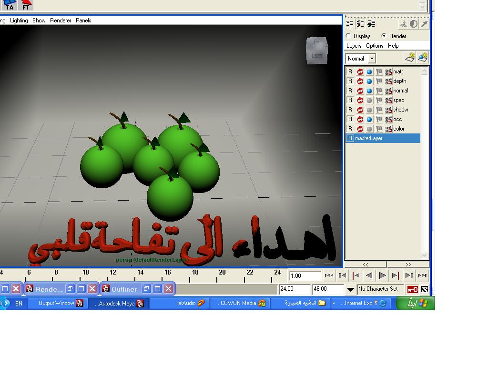This screenshot has width=488, height=366.
Task: Open the Normal blend mode dropdown
Action: click(x=361, y=59)
